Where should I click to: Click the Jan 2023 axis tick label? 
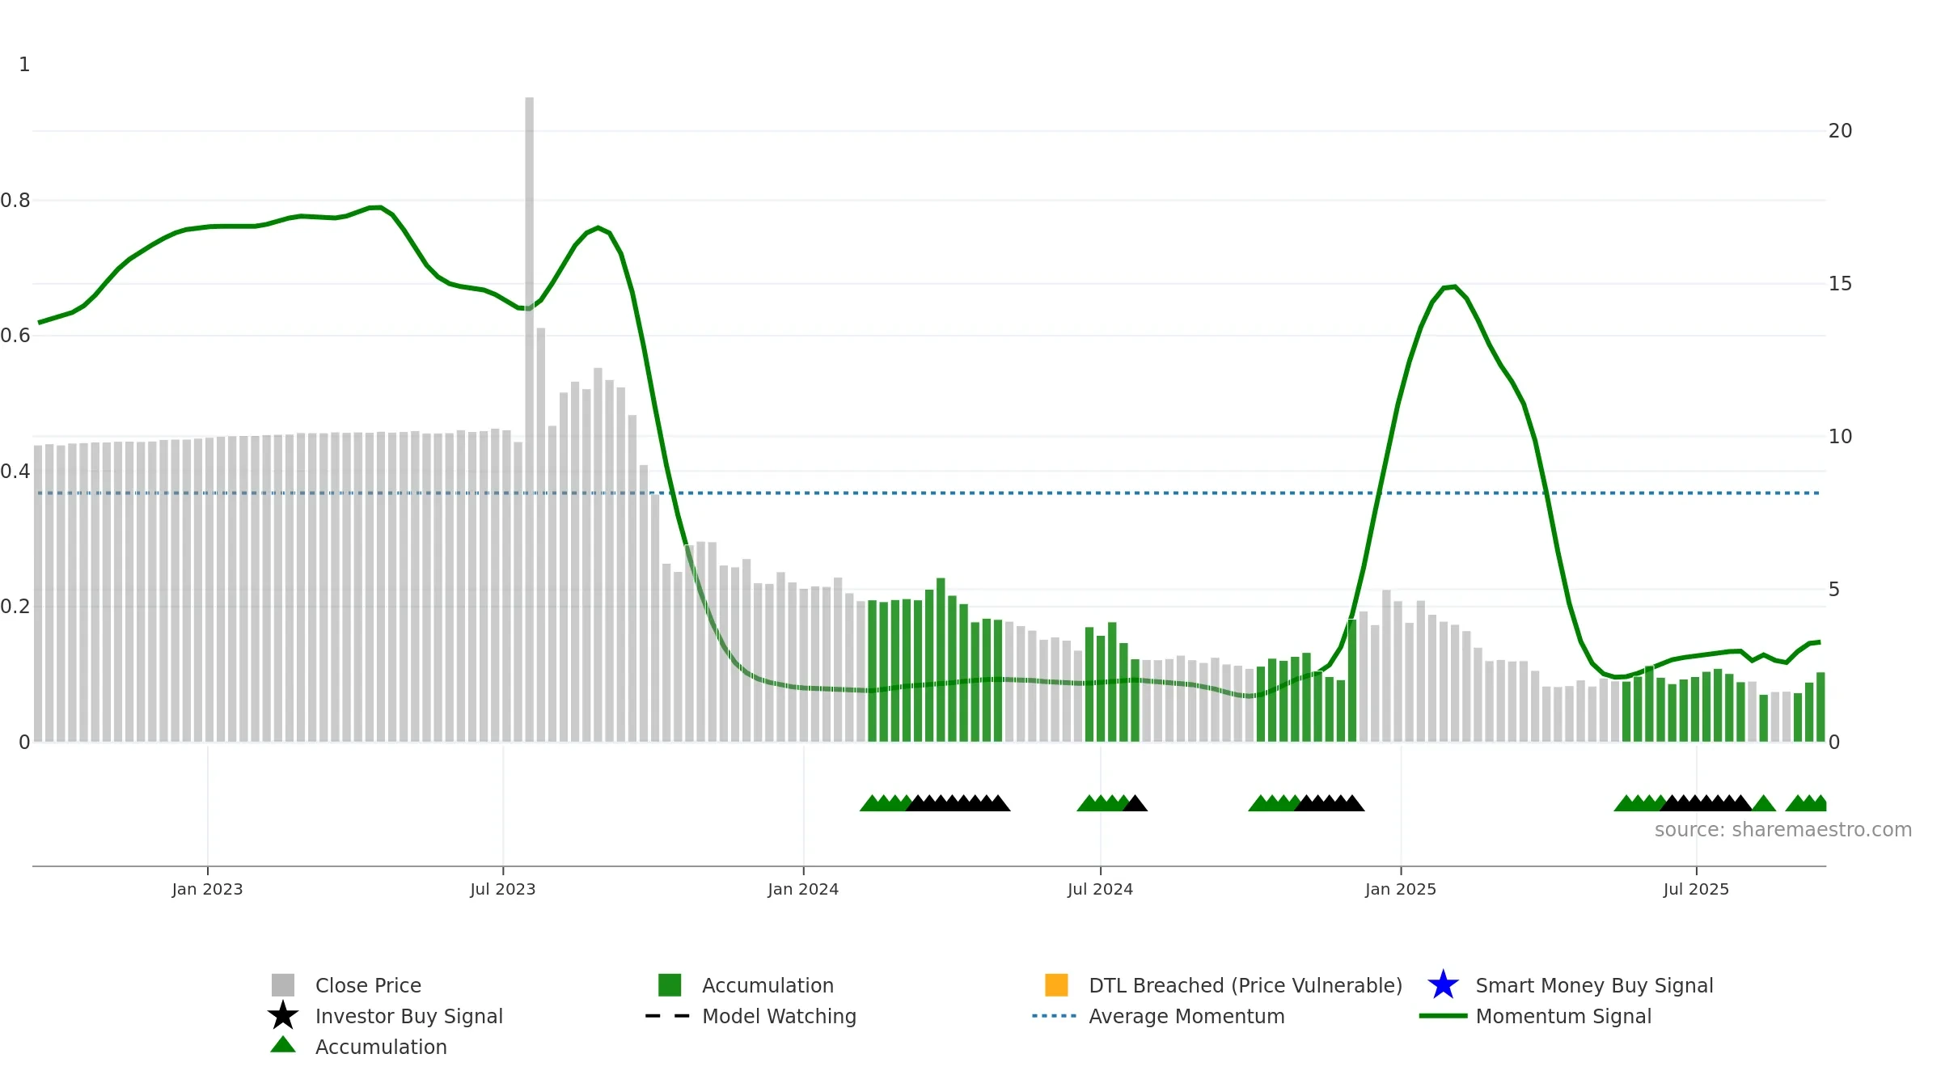pos(207,890)
